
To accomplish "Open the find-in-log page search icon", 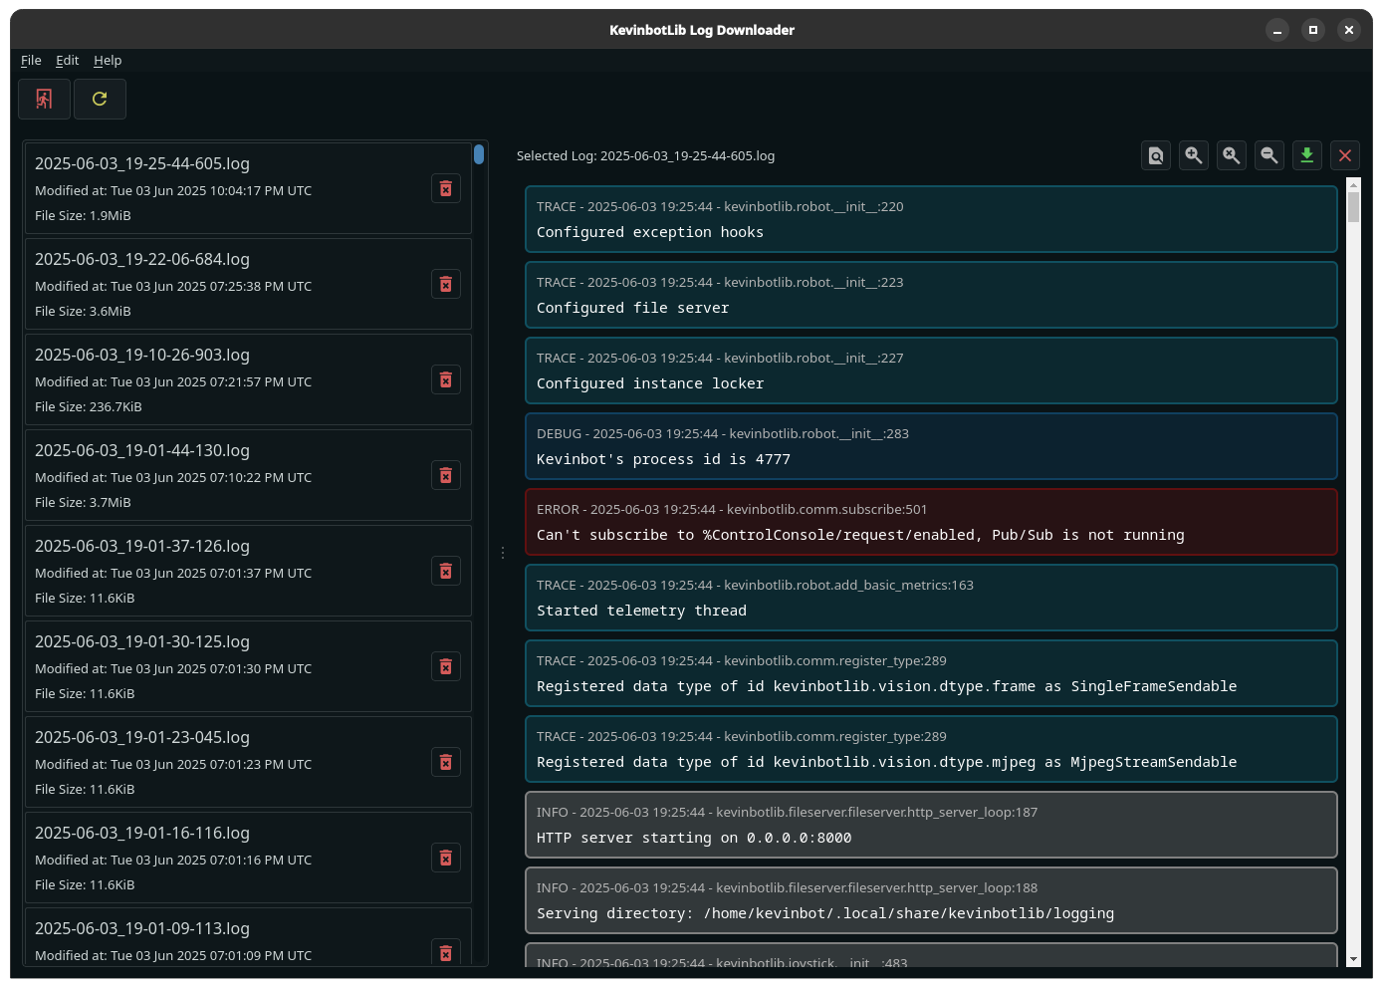I will click(1156, 155).
